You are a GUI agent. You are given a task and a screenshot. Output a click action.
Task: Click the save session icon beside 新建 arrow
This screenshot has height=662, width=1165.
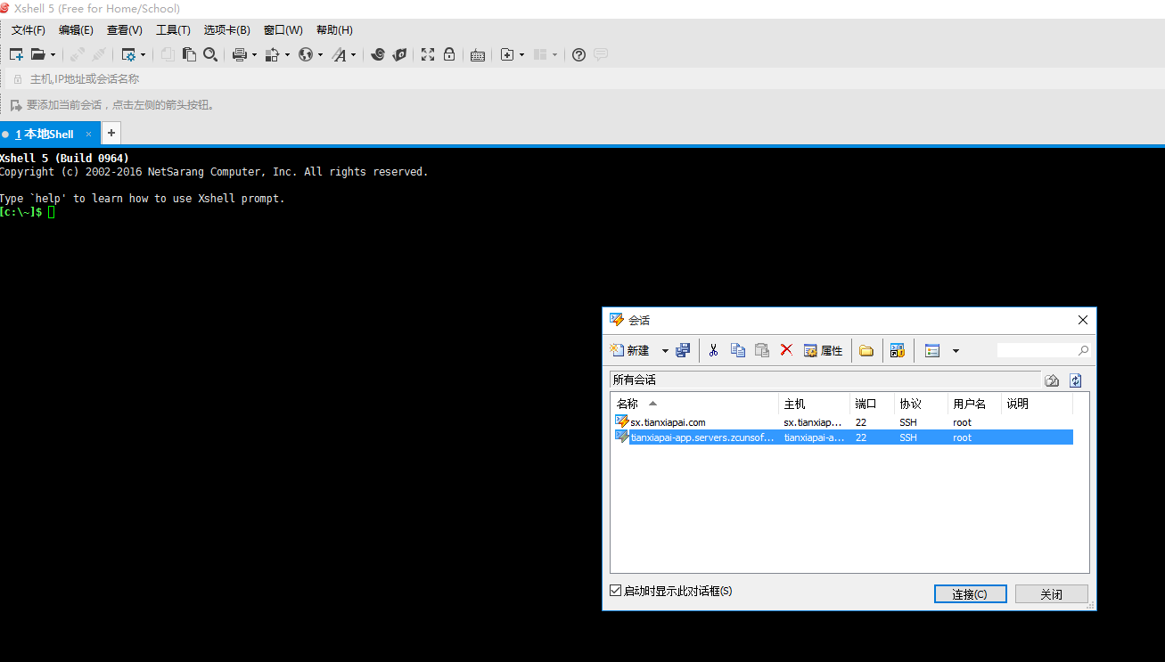[683, 351]
